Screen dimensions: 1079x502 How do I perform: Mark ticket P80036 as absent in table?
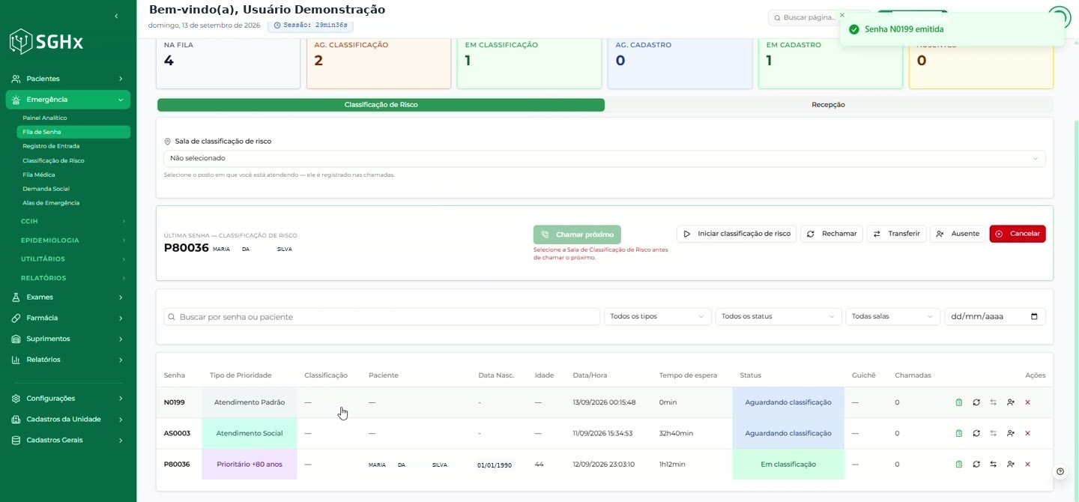tap(1011, 465)
